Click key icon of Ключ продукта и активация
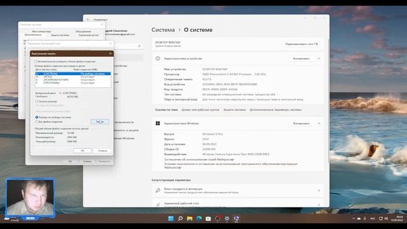This screenshot has height=229, width=407. point(158,191)
